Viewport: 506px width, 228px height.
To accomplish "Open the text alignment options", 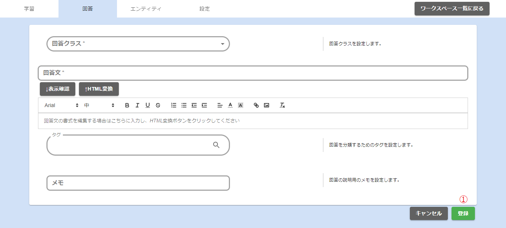I will [220, 105].
